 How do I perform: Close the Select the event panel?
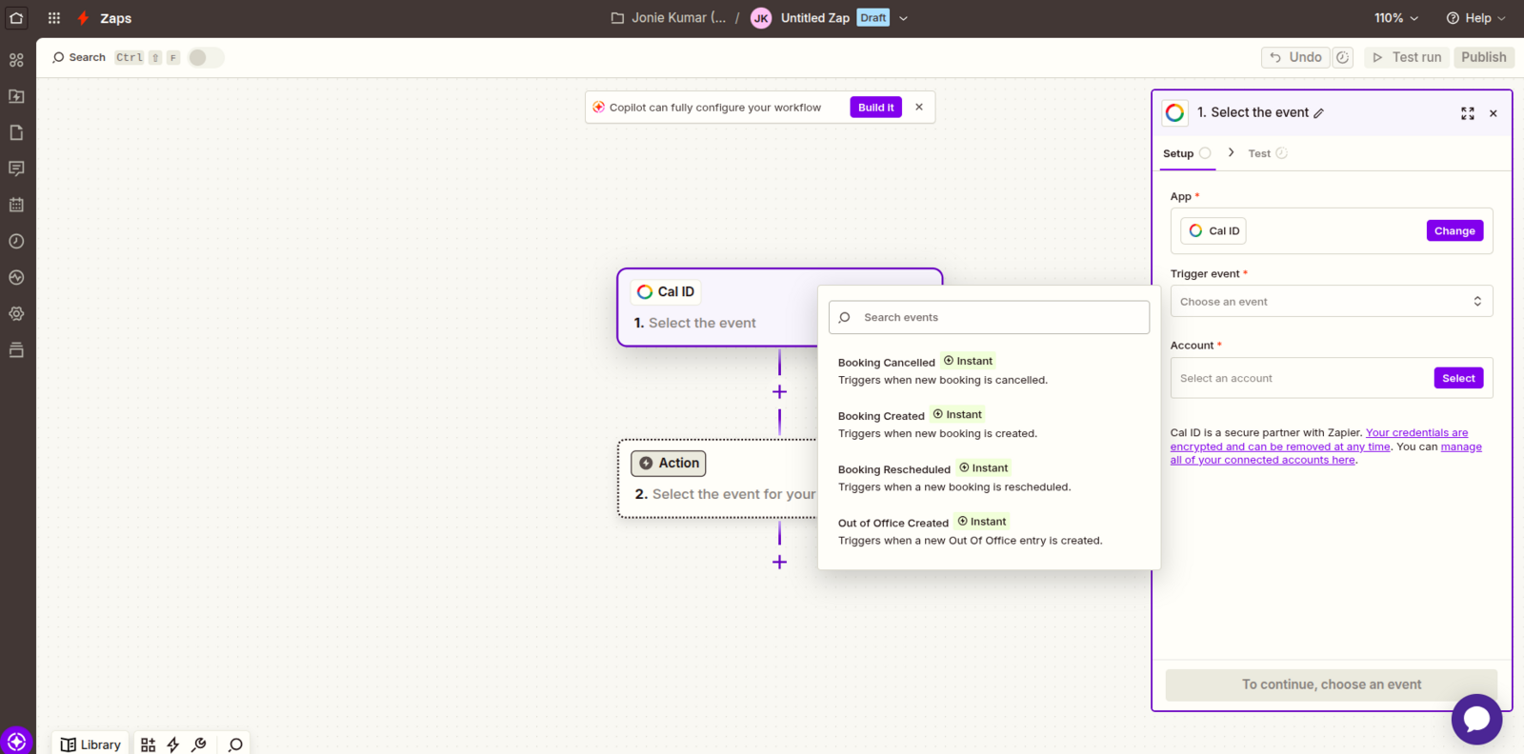click(x=1494, y=113)
